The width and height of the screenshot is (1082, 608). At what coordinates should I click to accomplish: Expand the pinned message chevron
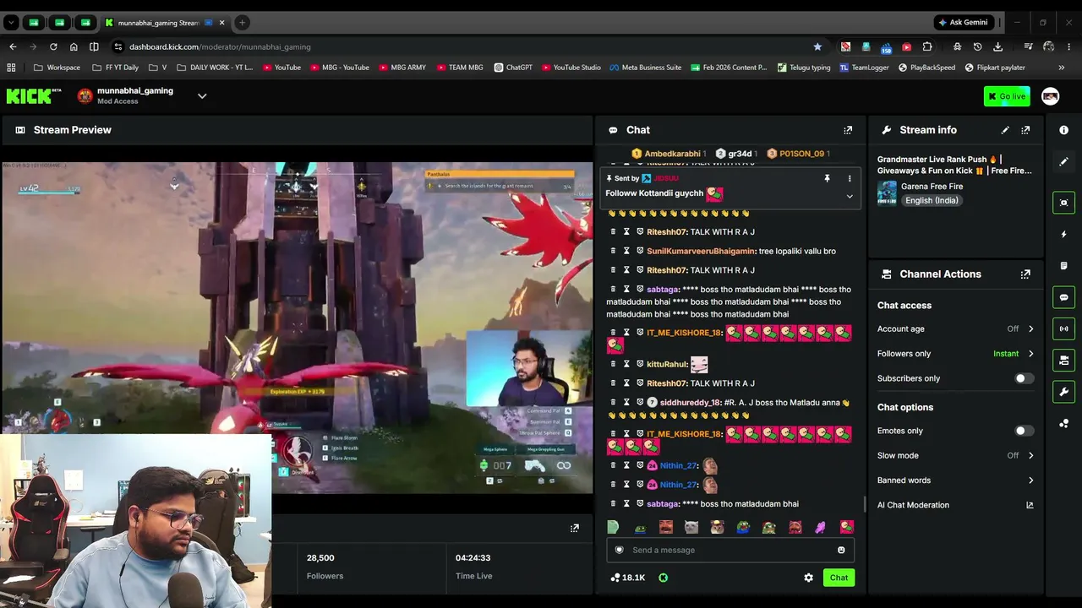[x=850, y=196]
